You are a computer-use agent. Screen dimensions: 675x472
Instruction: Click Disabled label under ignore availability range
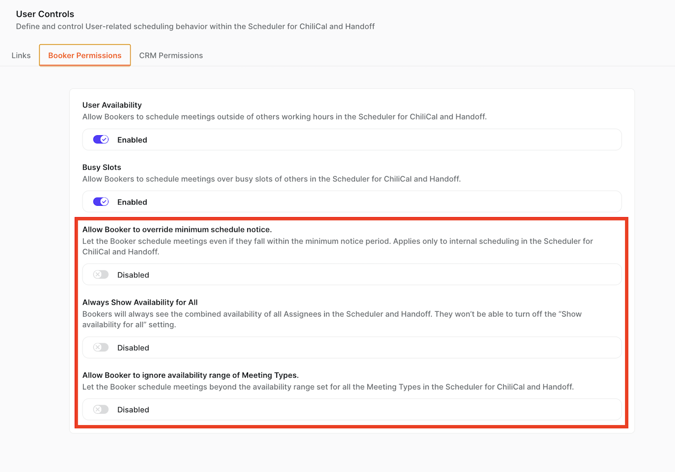133,410
